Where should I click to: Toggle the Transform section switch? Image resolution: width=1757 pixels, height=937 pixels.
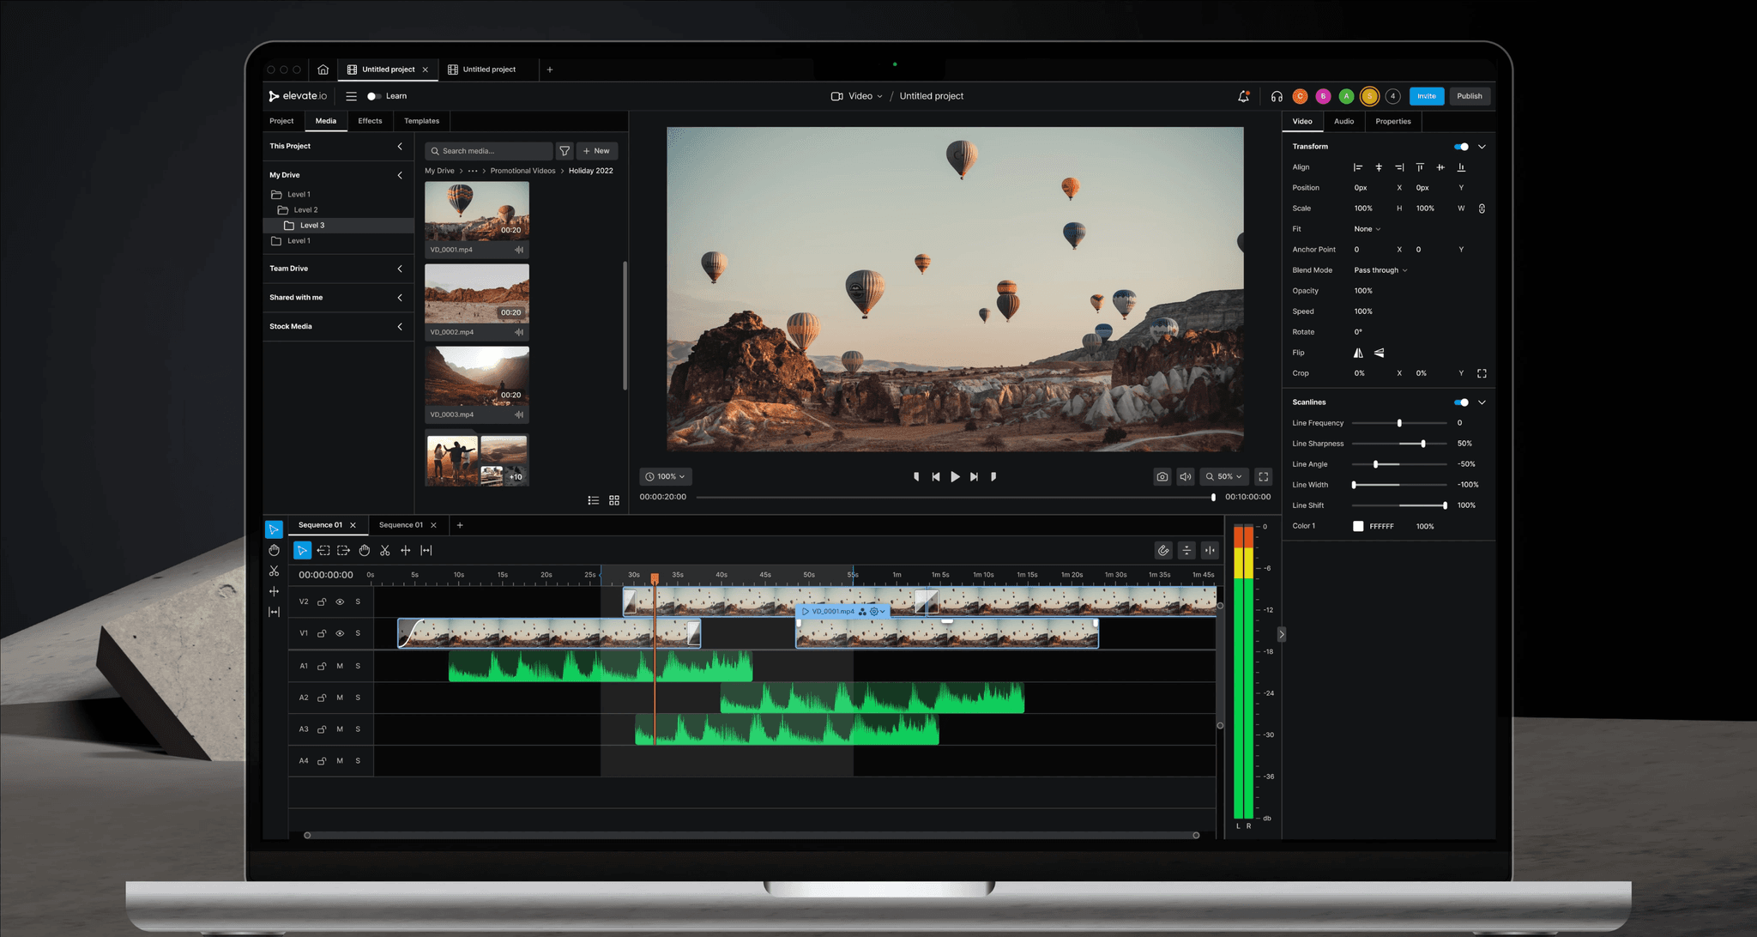[x=1461, y=147]
